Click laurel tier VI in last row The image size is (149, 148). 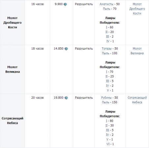pos(108,144)
